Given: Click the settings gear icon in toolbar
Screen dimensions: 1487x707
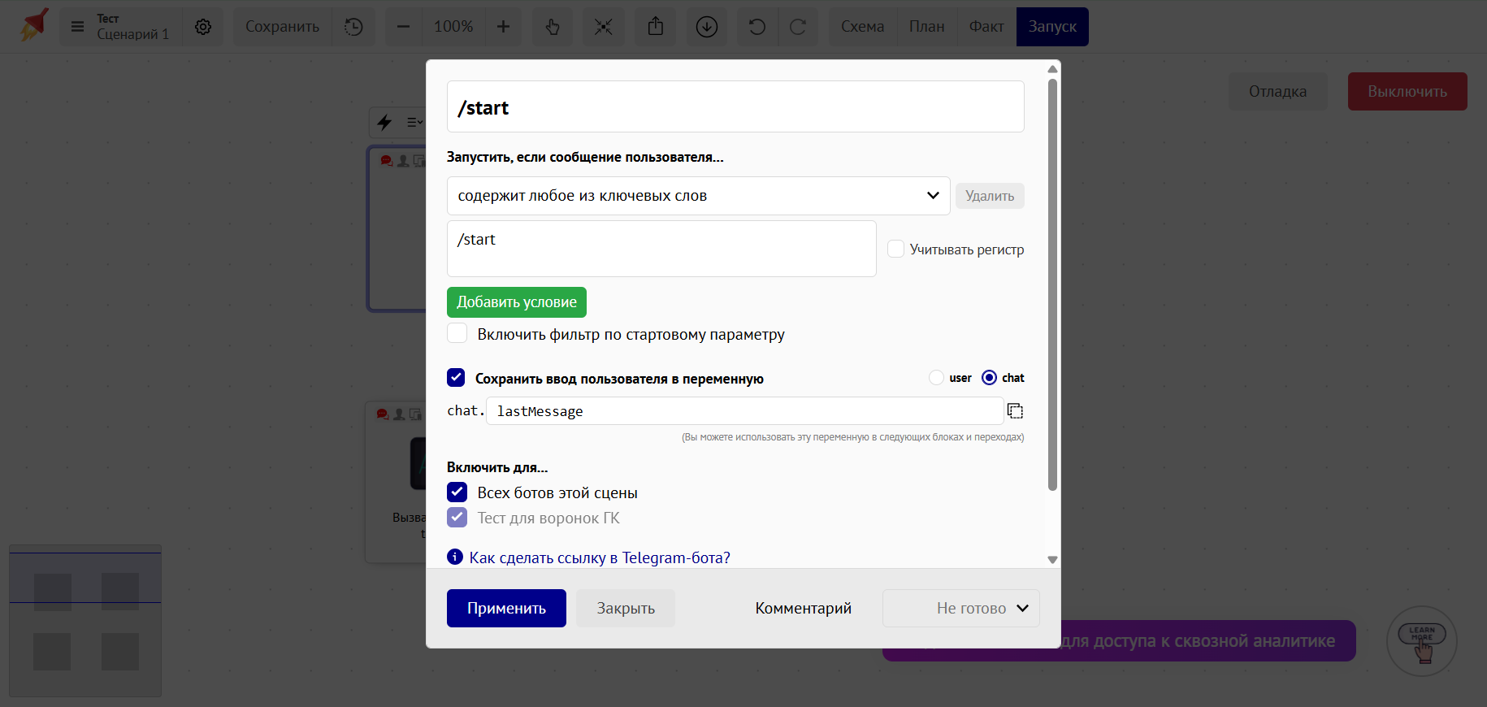Looking at the screenshot, I should [203, 27].
